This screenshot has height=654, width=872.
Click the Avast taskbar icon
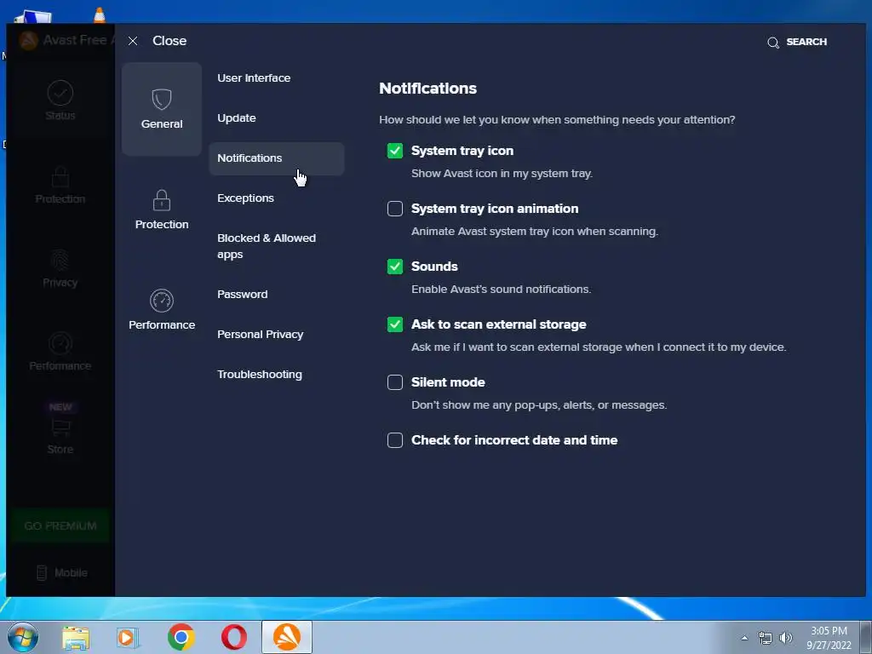(287, 637)
